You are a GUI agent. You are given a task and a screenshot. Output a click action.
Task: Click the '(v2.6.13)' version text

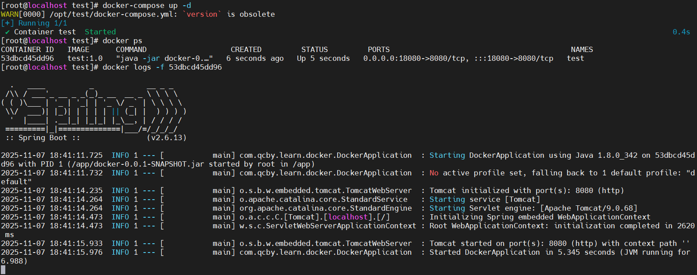[167, 137]
